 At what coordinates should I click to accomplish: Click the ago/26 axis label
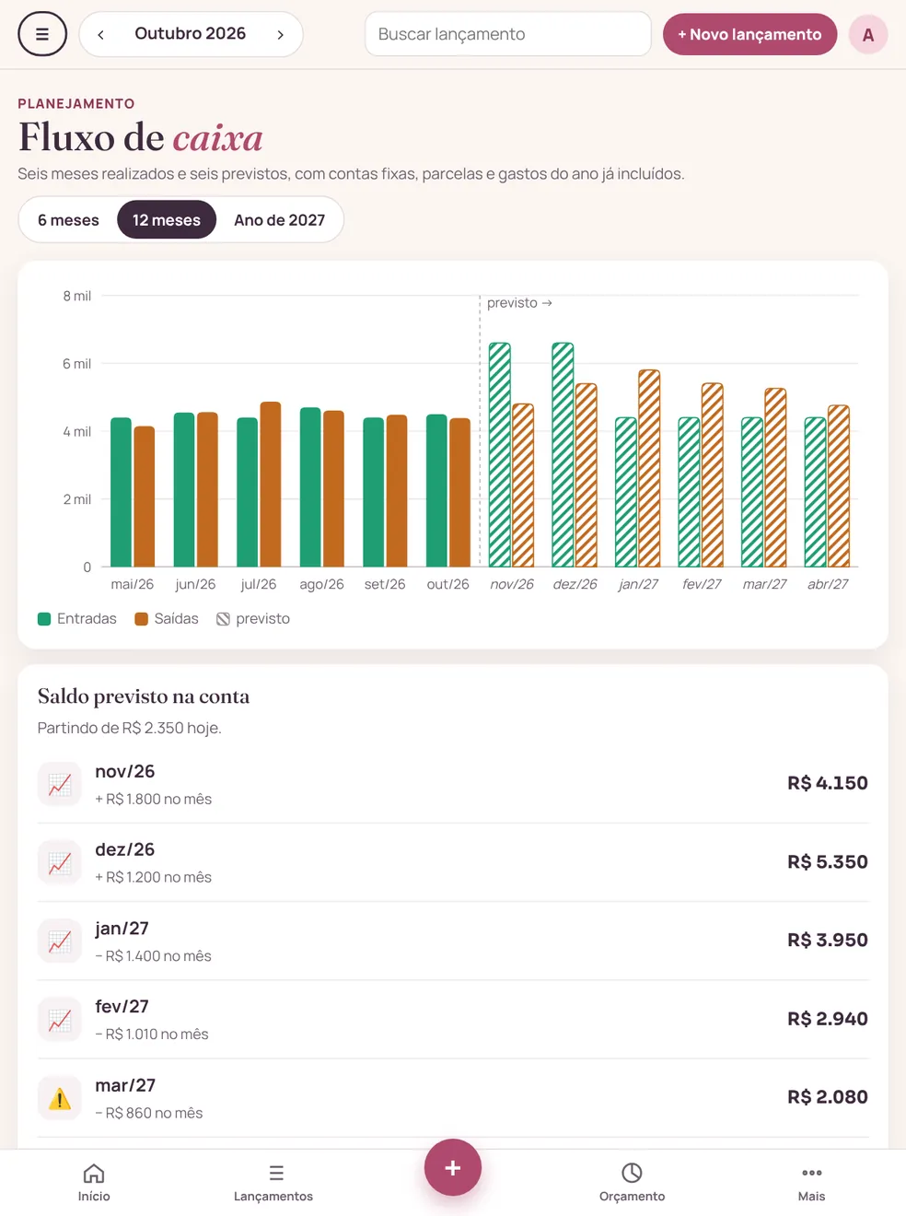tap(321, 584)
